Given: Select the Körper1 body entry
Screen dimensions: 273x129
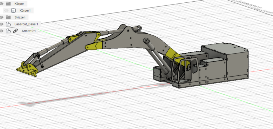Looking at the screenshot, I should [x=26, y=11].
